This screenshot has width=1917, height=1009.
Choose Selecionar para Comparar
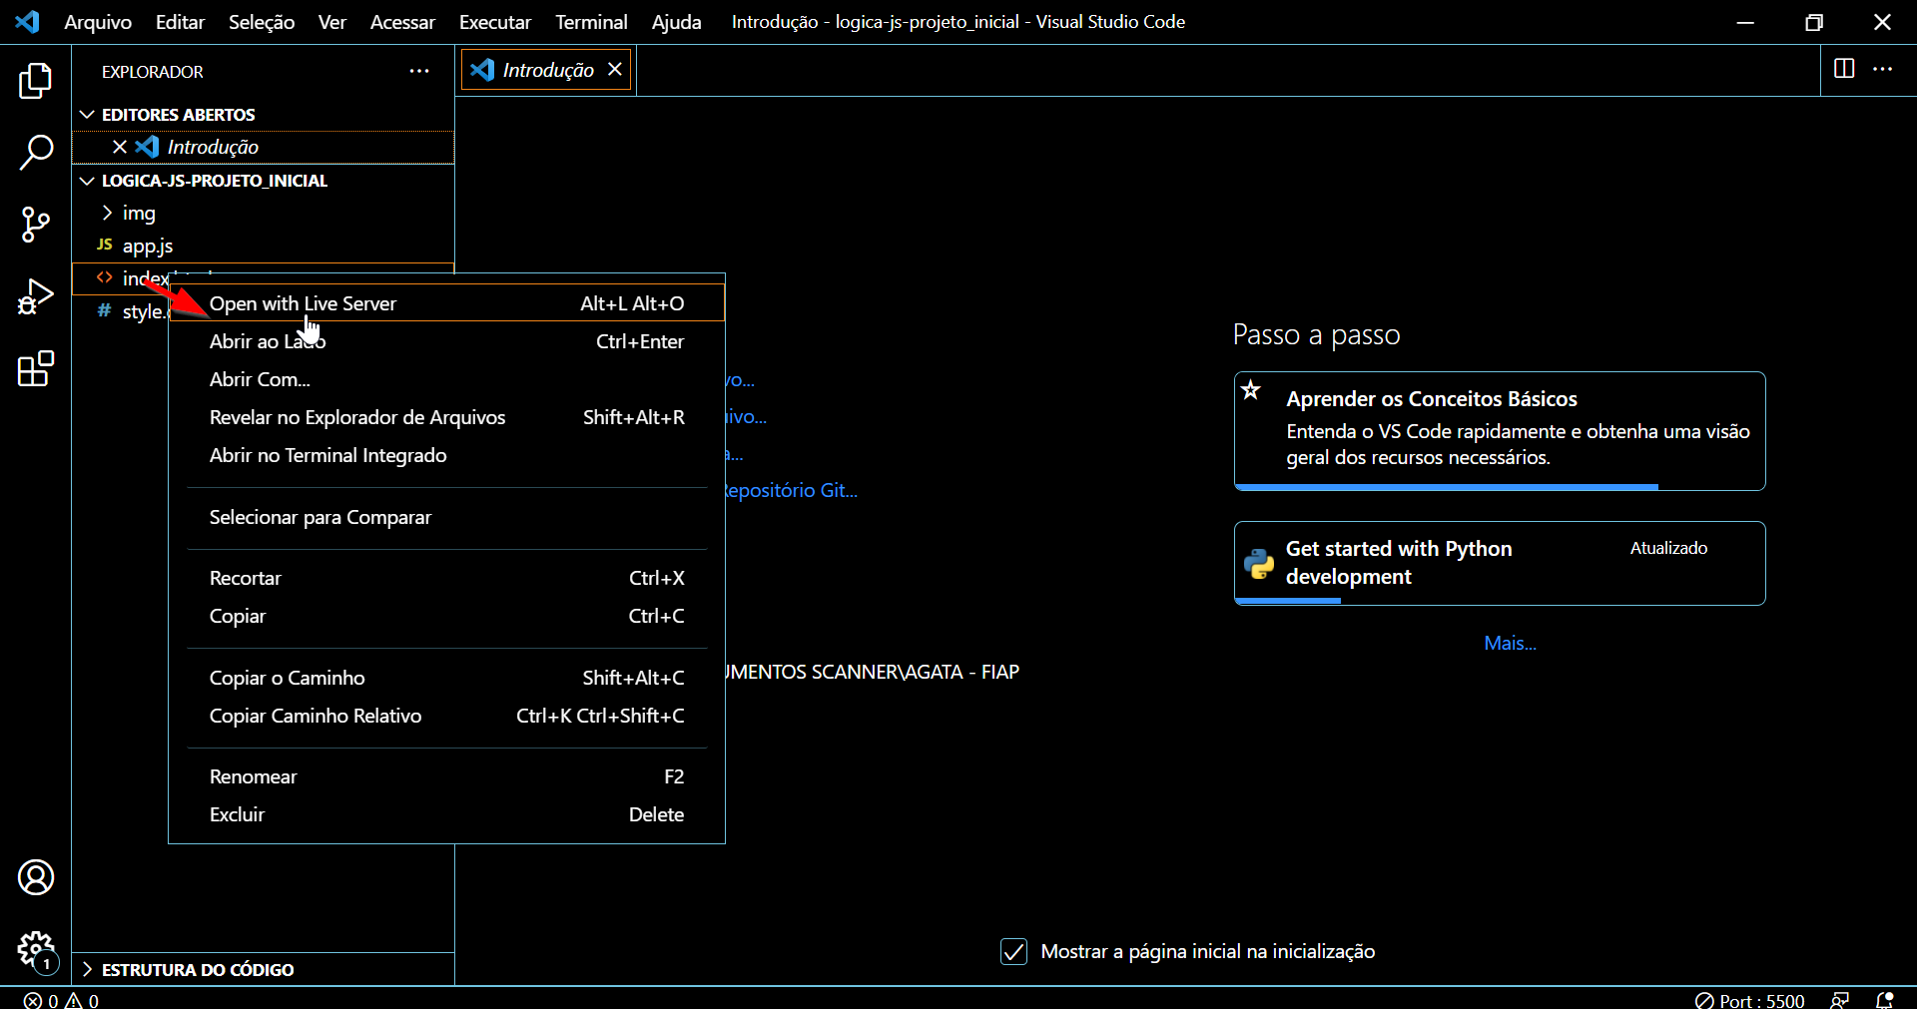(446, 517)
